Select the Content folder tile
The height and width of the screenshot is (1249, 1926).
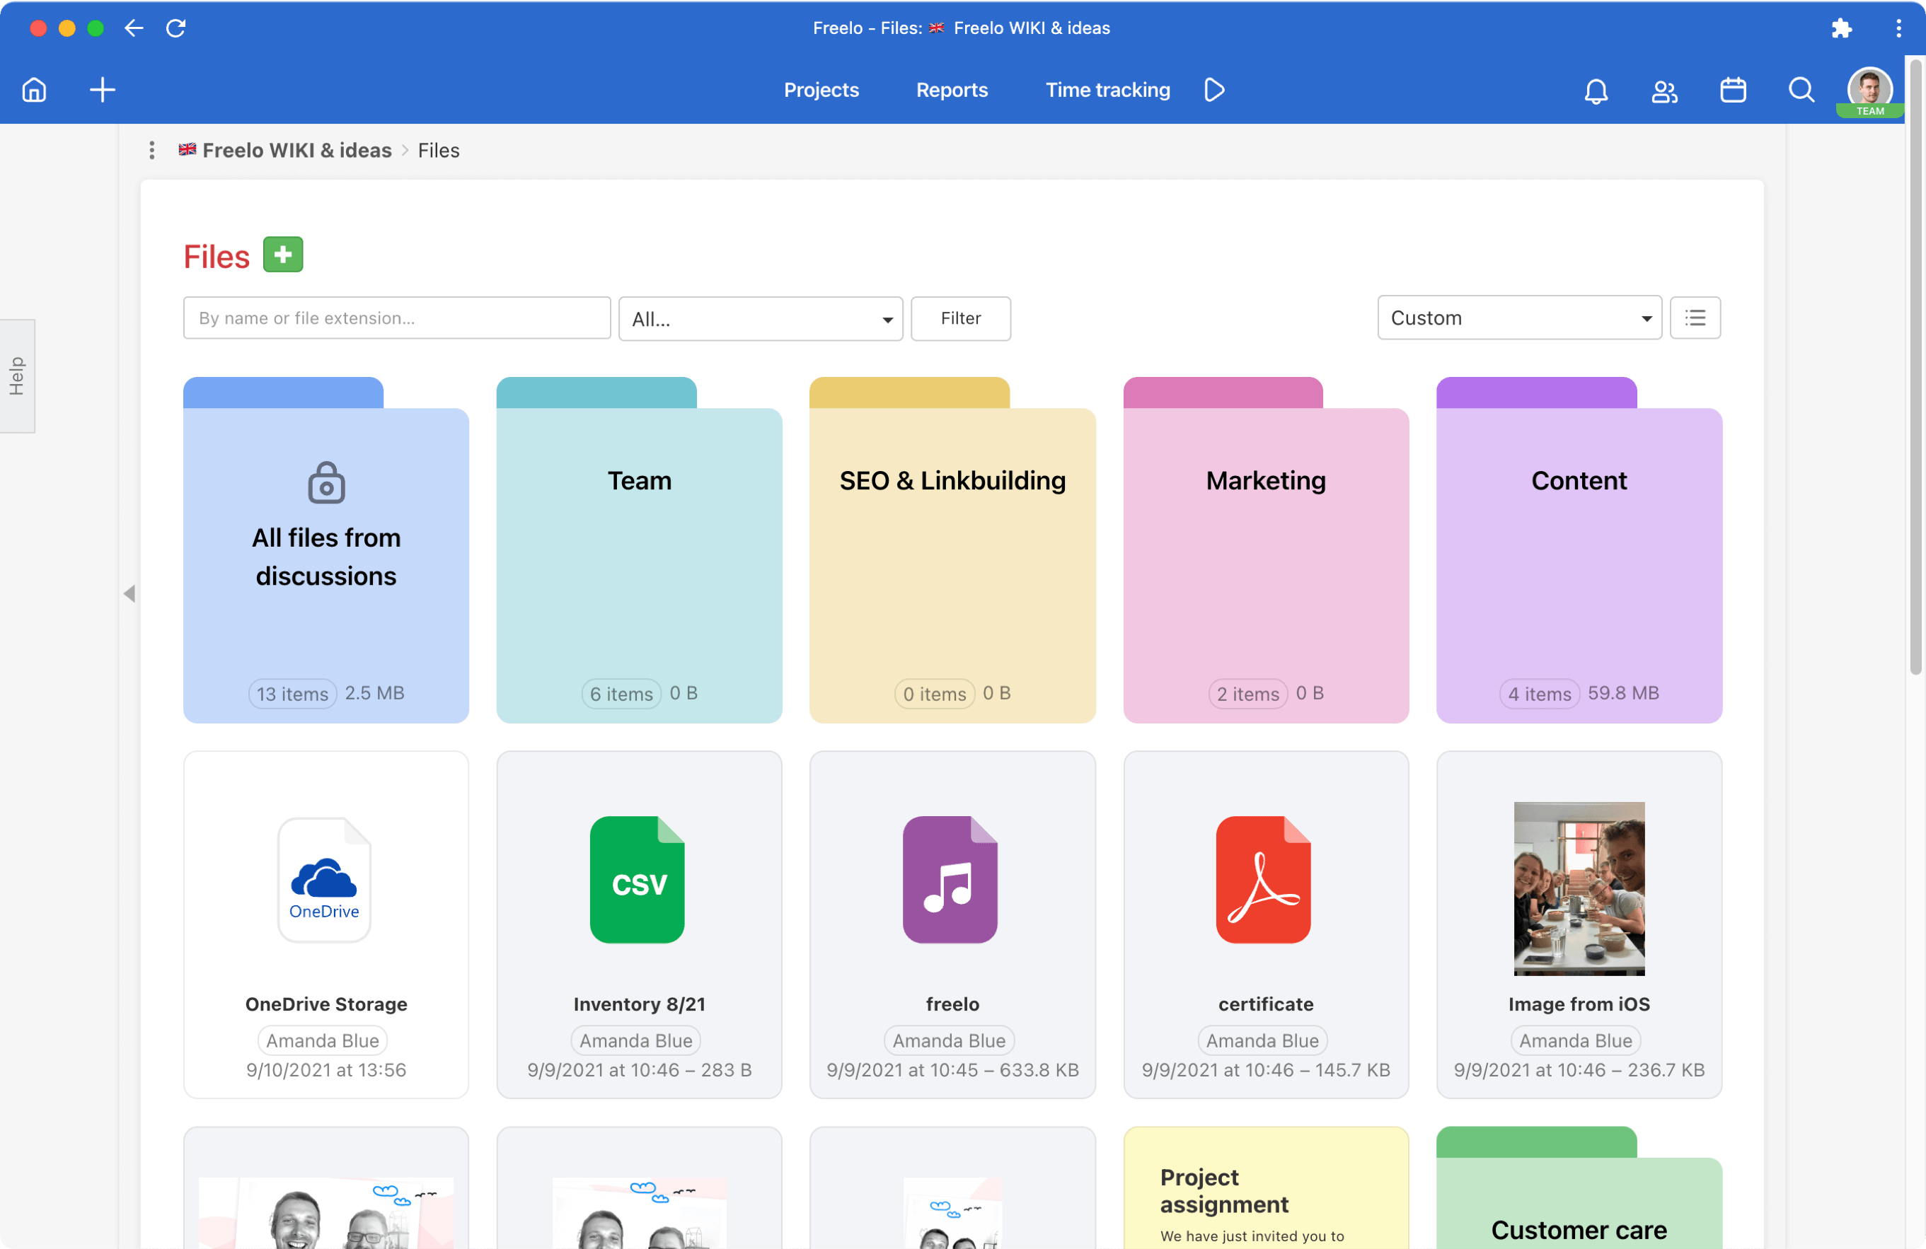[x=1578, y=547]
